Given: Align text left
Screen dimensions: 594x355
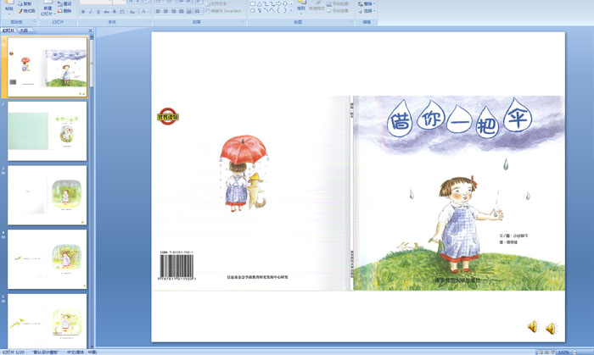Looking at the screenshot, I should tap(158, 11).
